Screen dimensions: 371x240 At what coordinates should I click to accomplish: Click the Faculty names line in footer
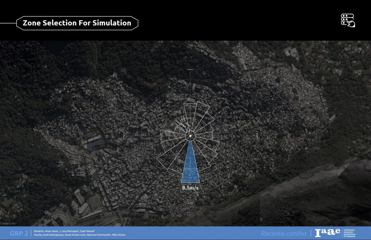click(79, 235)
